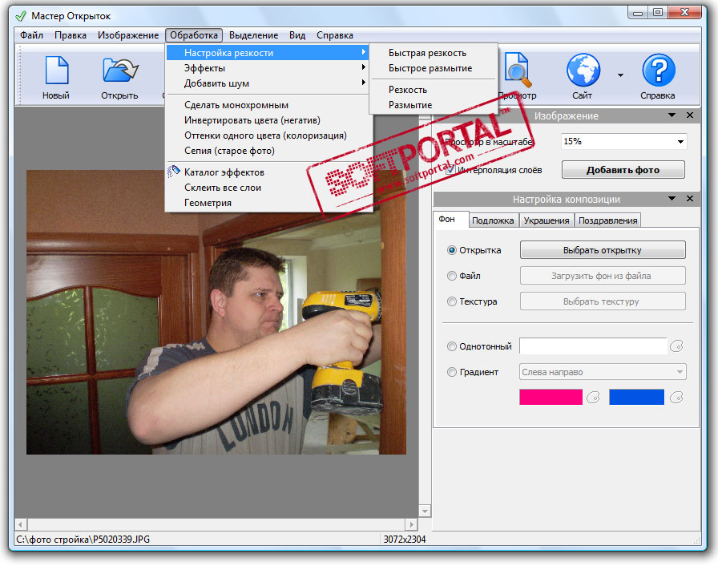Close the Composition settings panel
This screenshot has height=566, width=718.
pos(690,199)
